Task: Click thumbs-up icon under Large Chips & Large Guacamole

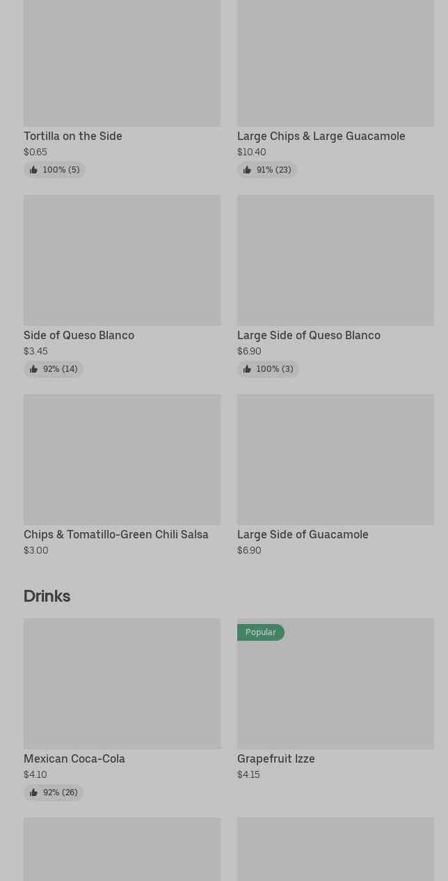Action: click(247, 170)
